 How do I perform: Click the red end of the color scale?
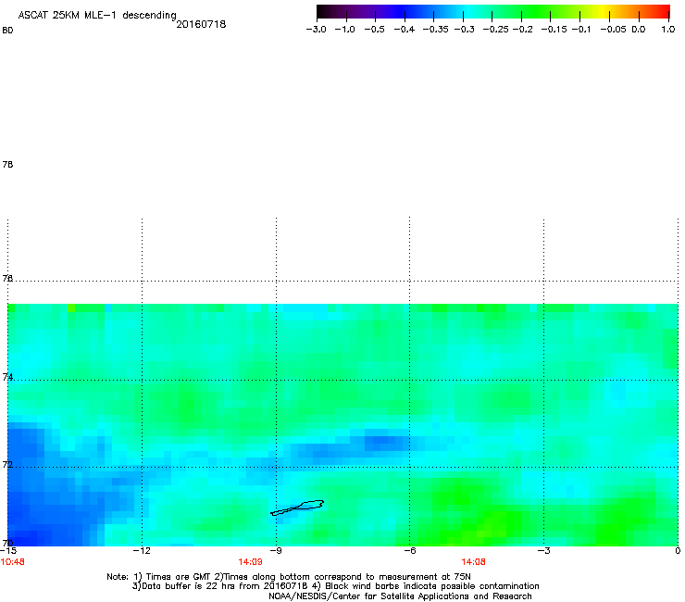tap(663, 12)
